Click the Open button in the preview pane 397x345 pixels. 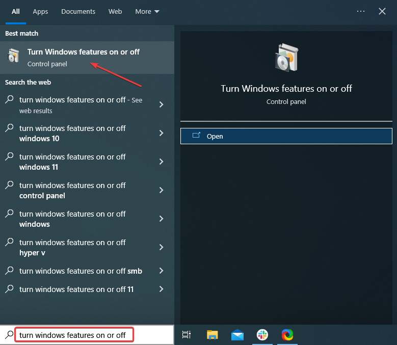point(286,136)
